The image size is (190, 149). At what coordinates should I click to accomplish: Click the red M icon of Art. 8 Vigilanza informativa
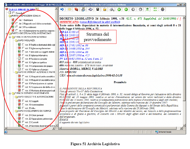click(x=19, y=55)
